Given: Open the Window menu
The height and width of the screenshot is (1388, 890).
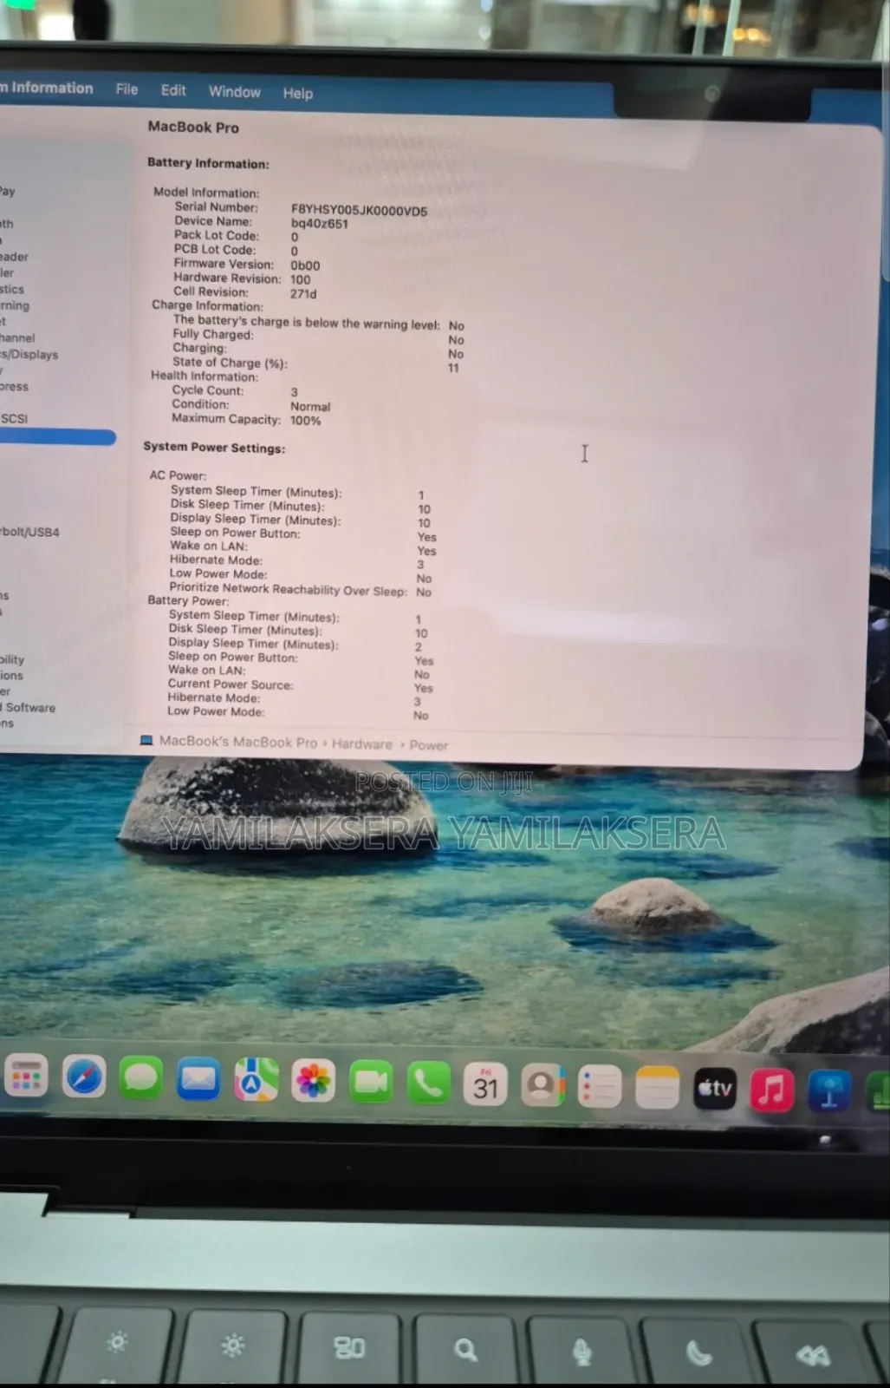Looking at the screenshot, I should pyautogui.click(x=234, y=92).
